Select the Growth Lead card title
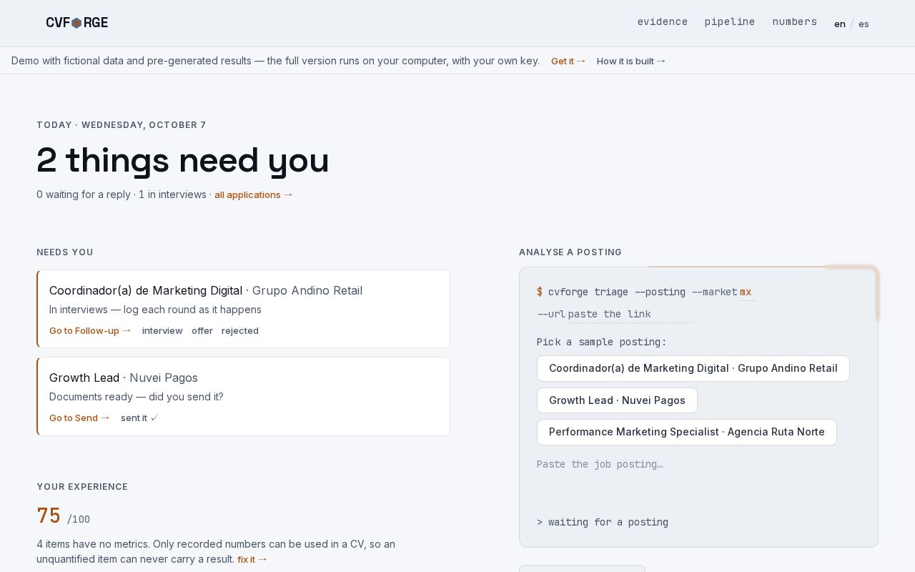This screenshot has height=572, width=915. (x=84, y=378)
